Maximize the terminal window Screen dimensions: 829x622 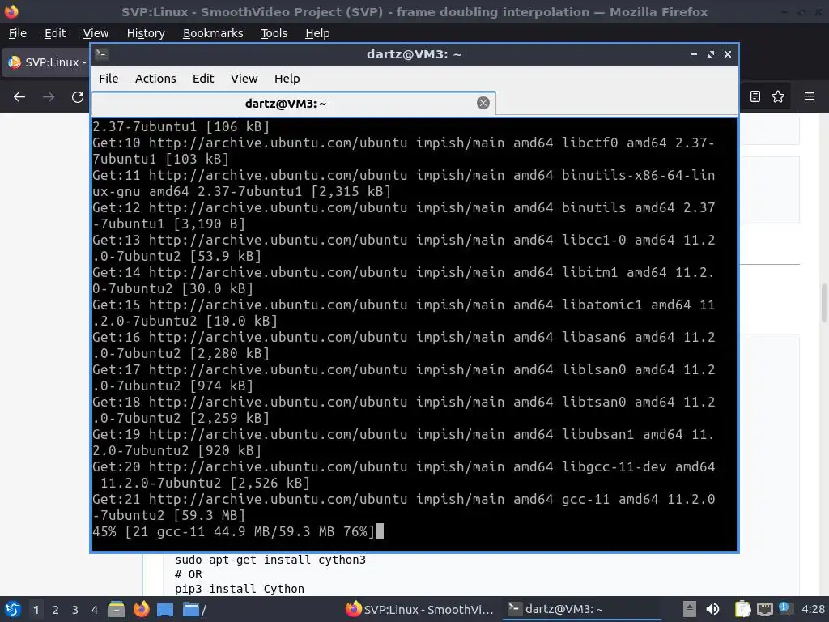point(711,54)
